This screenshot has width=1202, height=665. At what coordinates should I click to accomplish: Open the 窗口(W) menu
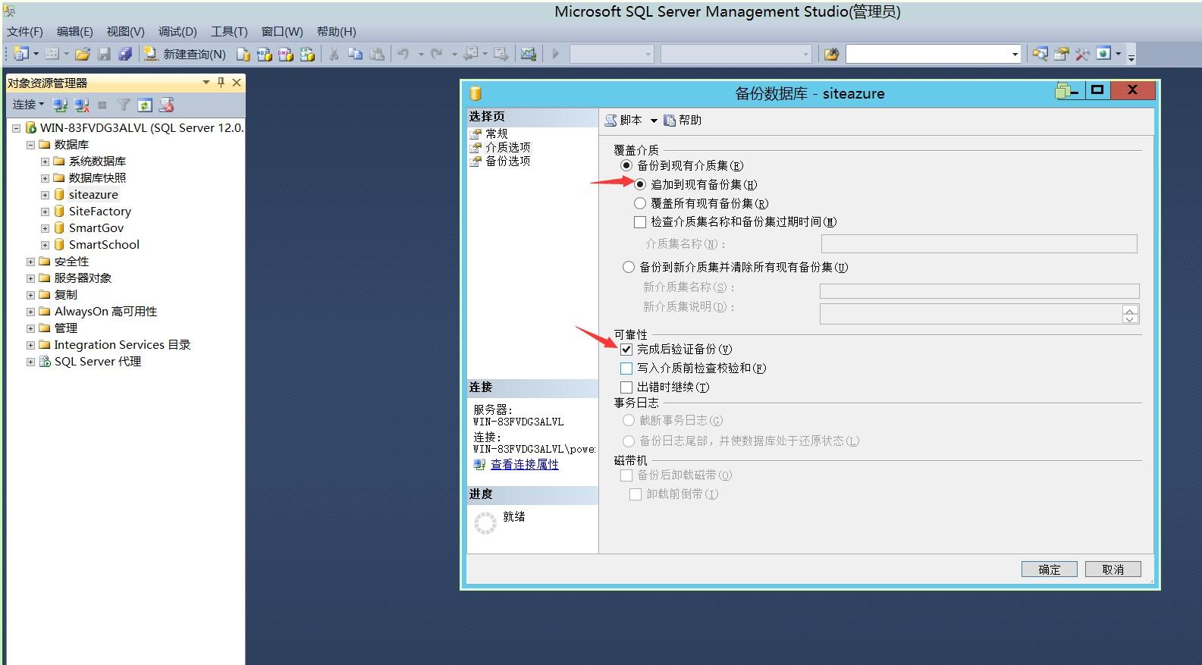point(282,32)
